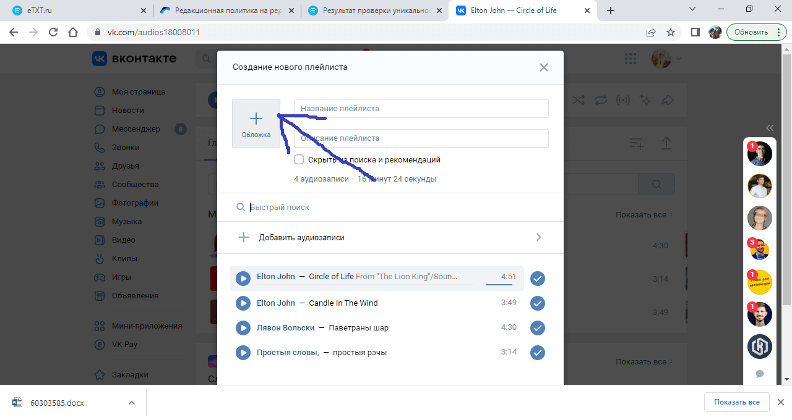The height and width of the screenshot is (420, 792).
Task: Play Лявон Вольски Паветраны шар
Action: click(244, 328)
